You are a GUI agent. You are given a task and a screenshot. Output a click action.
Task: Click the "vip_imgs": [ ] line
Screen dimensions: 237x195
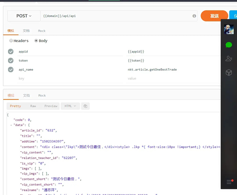(35, 174)
